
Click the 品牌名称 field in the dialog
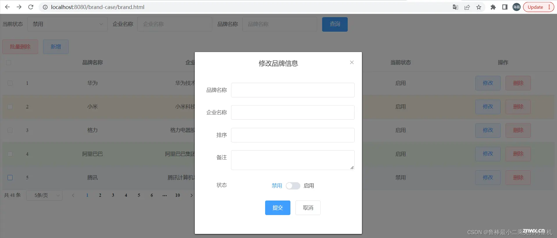pyautogui.click(x=293, y=90)
